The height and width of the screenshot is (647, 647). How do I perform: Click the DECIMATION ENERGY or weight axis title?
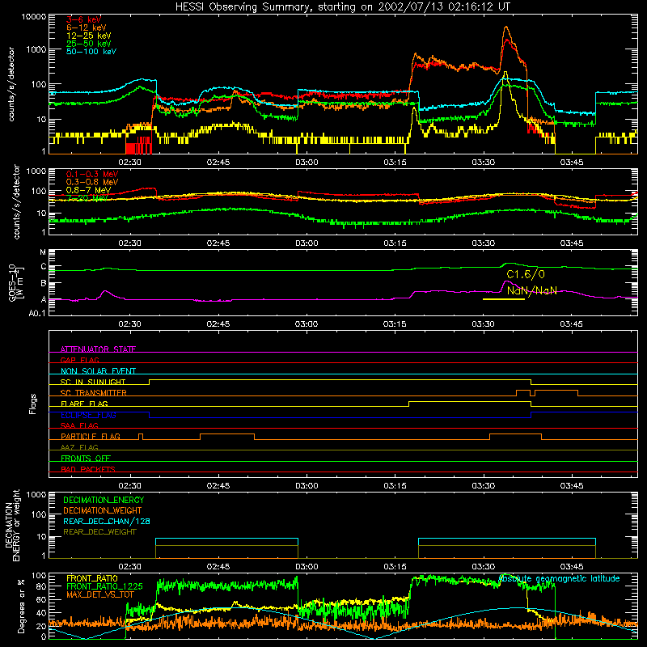[x=12, y=526]
